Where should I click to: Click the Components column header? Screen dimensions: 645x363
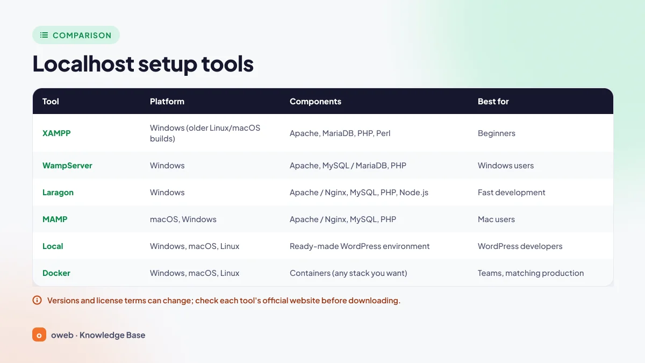[x=316, y=101]
